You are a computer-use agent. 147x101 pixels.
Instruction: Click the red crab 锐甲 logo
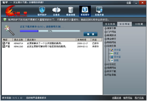(x=16, y=11)
